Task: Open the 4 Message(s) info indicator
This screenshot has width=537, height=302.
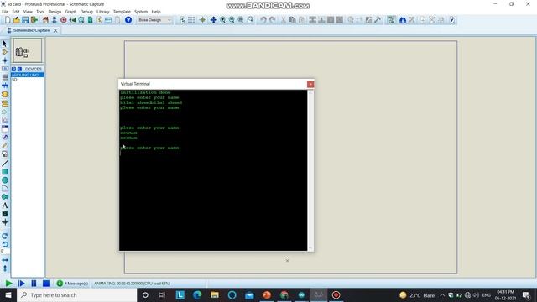Action: click(x=72, y=284)
